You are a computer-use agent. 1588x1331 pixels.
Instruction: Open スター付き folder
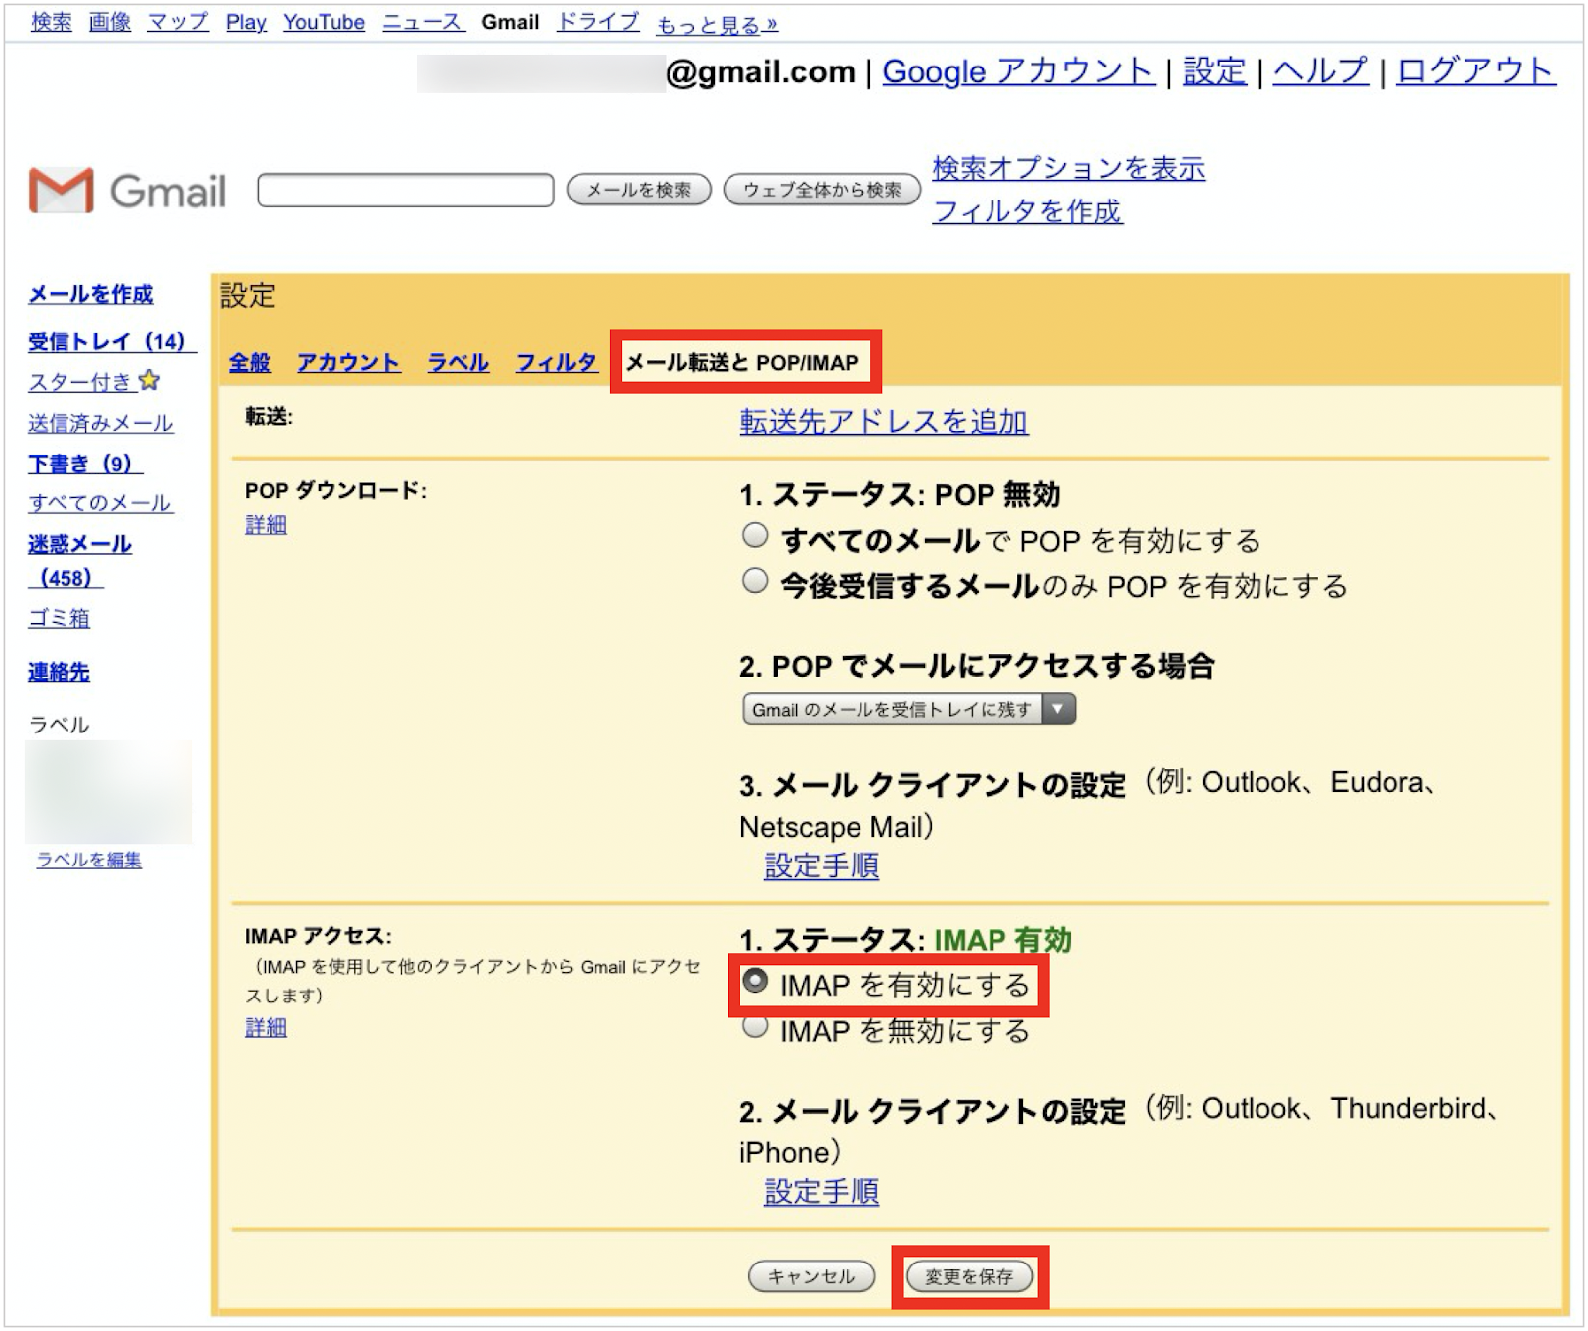(79, 382)
